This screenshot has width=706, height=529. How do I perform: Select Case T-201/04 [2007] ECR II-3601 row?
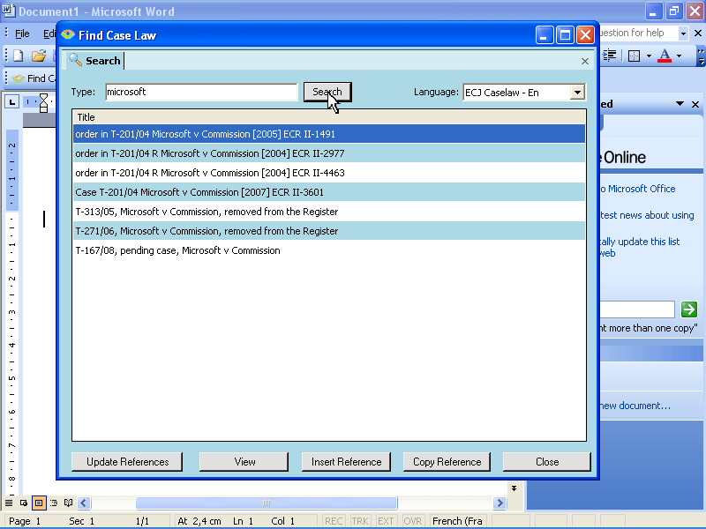click(329, 192)
